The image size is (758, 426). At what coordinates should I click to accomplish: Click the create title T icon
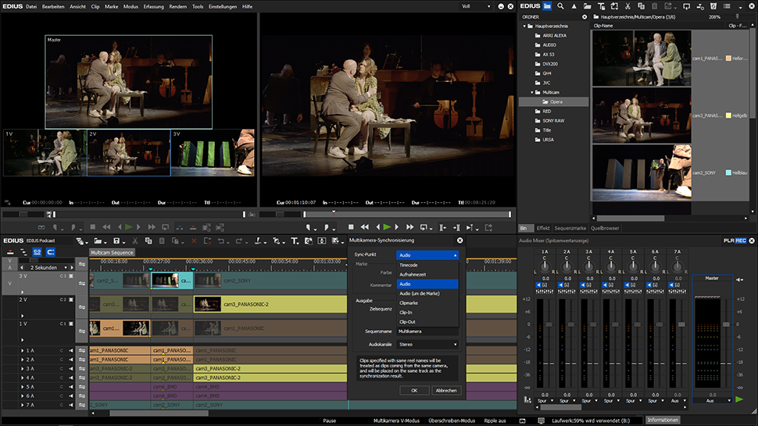[294, 241]
